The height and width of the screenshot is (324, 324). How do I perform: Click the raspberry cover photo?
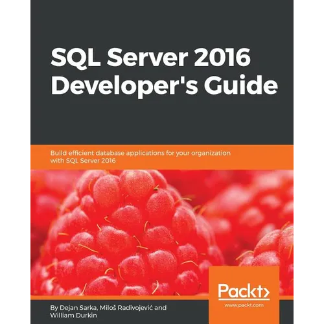pos(162,233)
